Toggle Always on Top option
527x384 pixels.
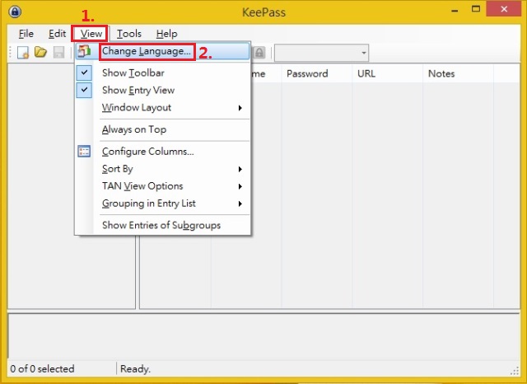point(163,129)
